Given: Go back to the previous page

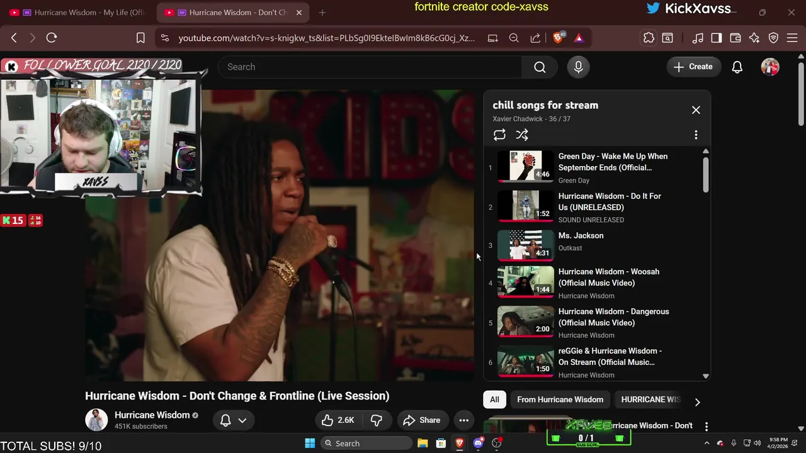Looking at the screenshot, I should coord(14,38).
